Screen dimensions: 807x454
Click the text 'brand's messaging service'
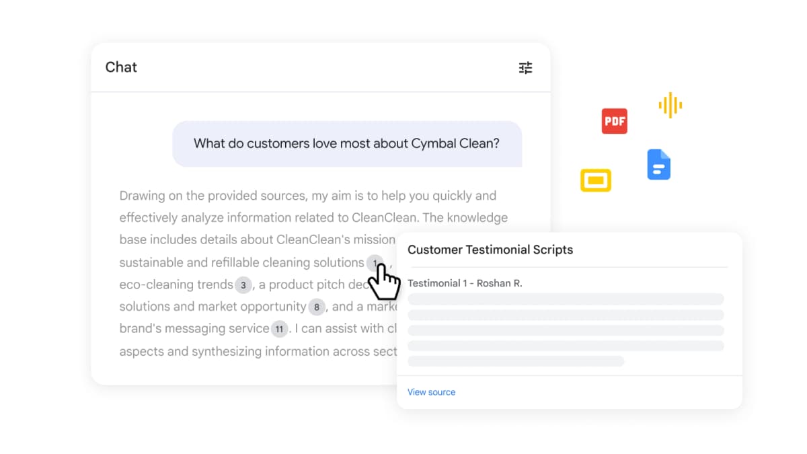click(x=194, y=329)
